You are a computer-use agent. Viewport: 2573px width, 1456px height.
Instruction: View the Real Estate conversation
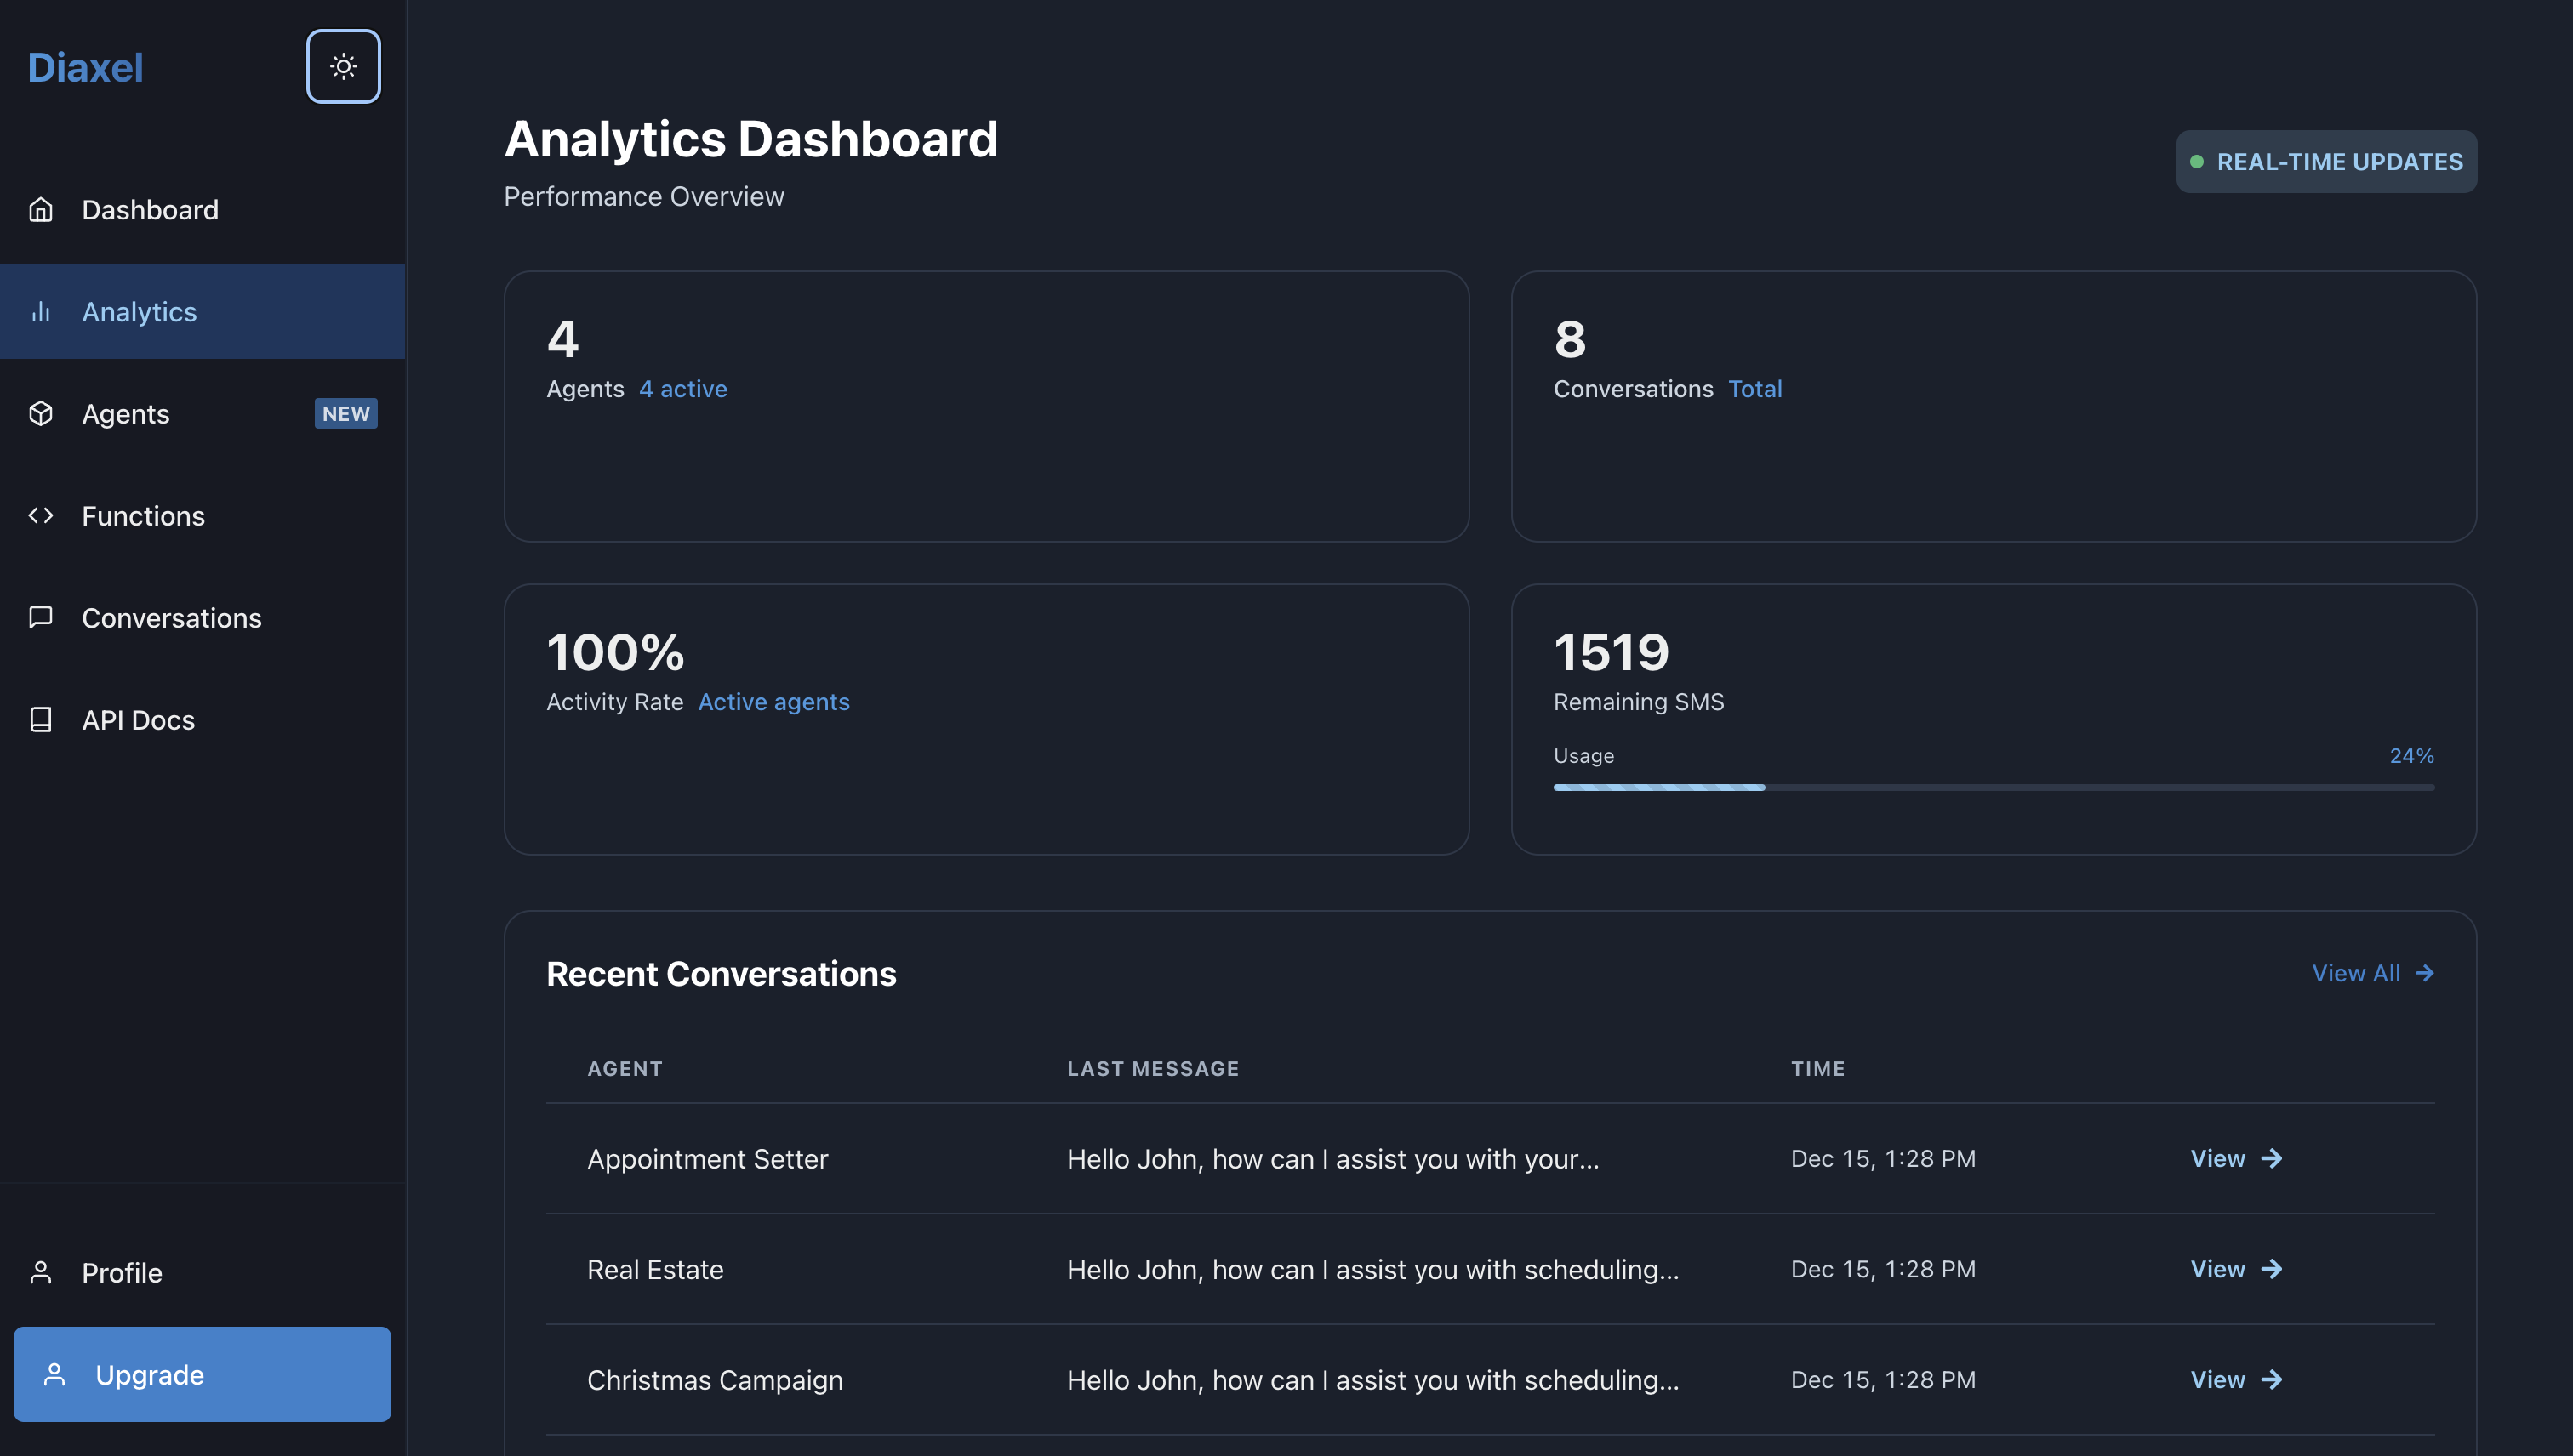coord(2236,1269)
